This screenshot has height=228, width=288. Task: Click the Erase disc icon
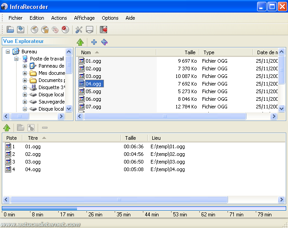tap(65, 30)
